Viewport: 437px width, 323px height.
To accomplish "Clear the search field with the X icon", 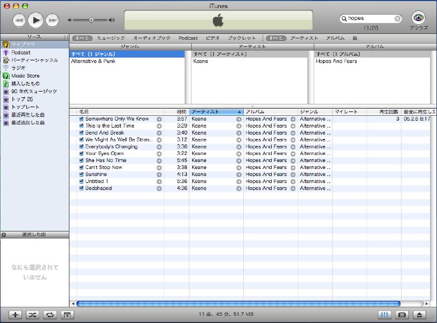I will pos(398,18).
